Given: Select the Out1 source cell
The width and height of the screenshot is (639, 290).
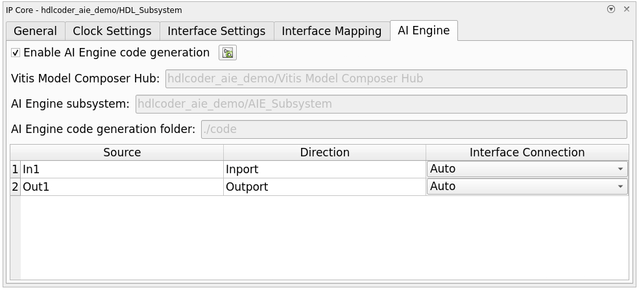Looking at the screenshot, I should [x=122, y=187].
